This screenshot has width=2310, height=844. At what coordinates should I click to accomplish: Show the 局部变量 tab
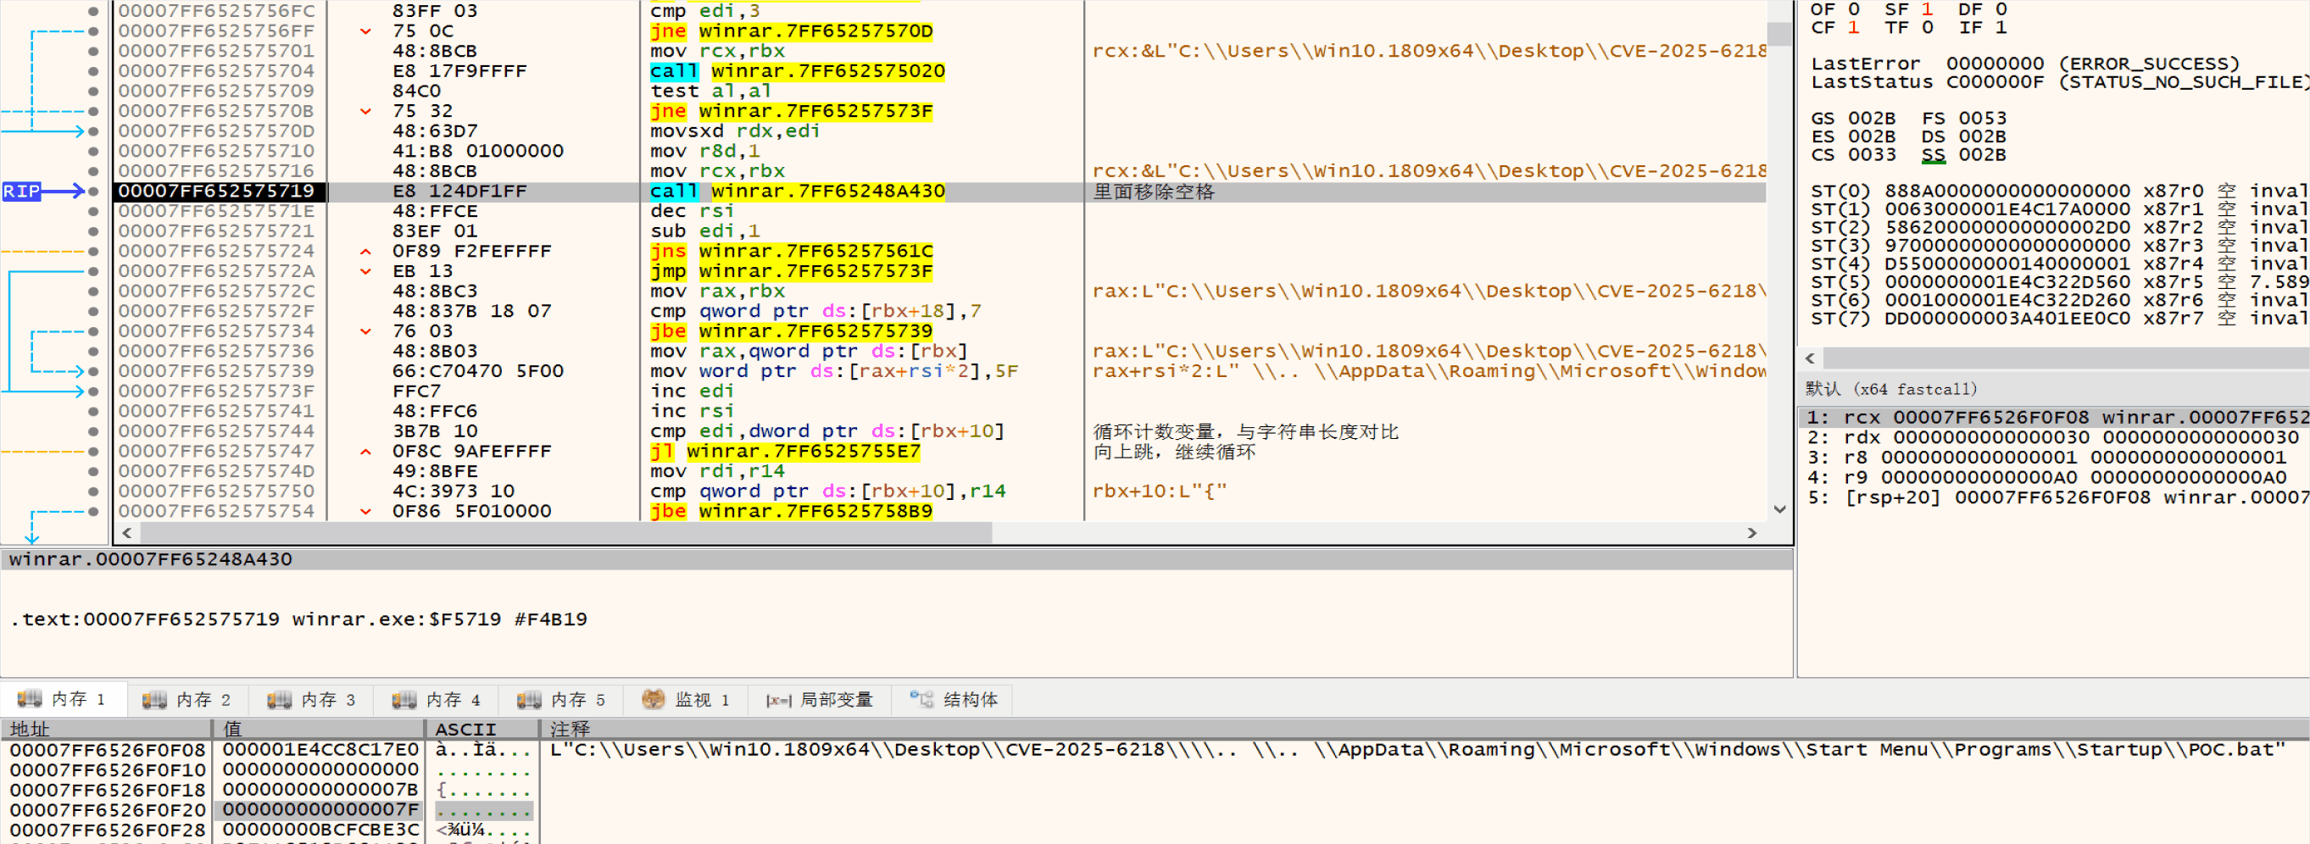click(x=820, y=699)
